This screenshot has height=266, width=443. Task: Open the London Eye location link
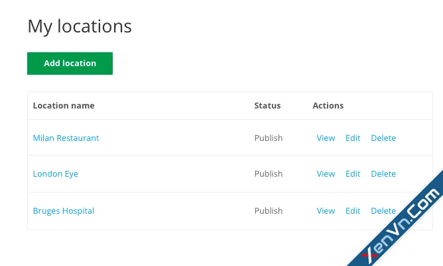56,174
